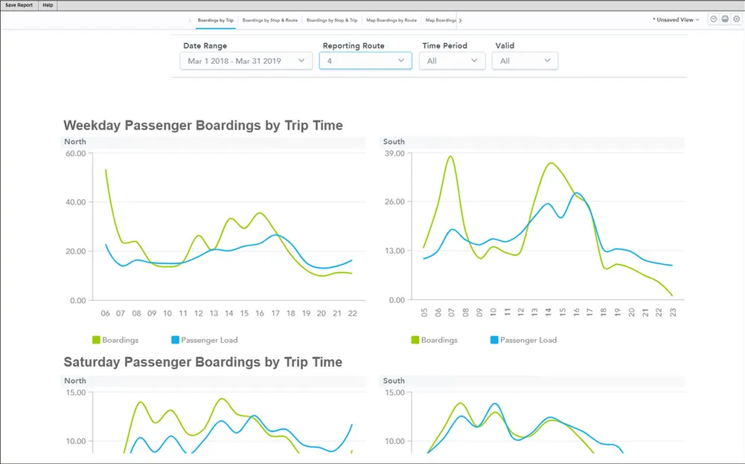Expand the Reporting Route selector showing 4
Screen dimensions: 745x464
(365, 61)
